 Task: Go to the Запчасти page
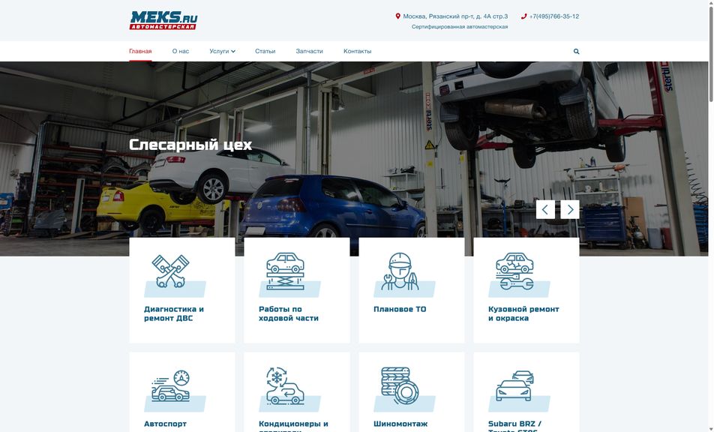[310, 52]
